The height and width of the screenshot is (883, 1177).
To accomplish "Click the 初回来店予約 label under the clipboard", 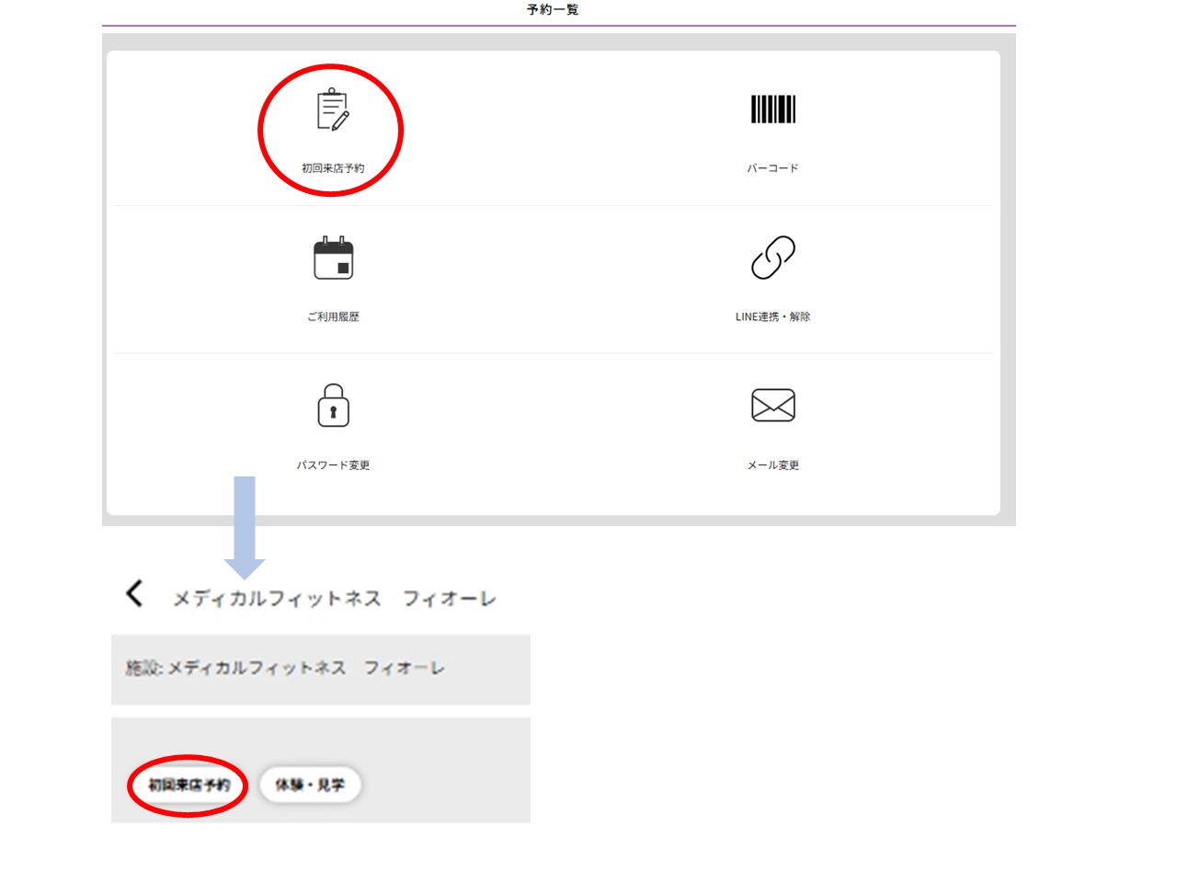I will click(333, 168).
